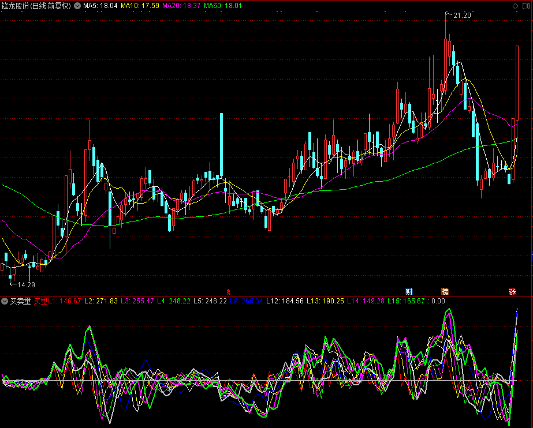The width and height of the screenshot is (533, 428).
Task: Click the 14.29 low price label
Action: (x=26, y=285)
